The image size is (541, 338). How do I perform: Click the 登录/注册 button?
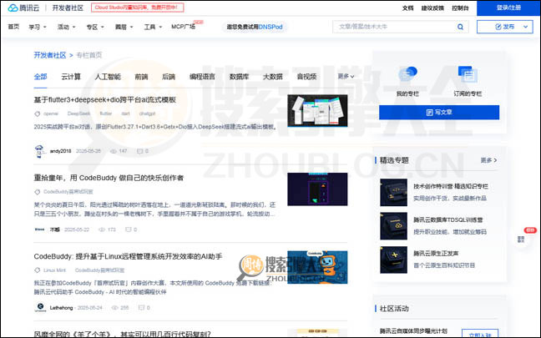[508, 8]
